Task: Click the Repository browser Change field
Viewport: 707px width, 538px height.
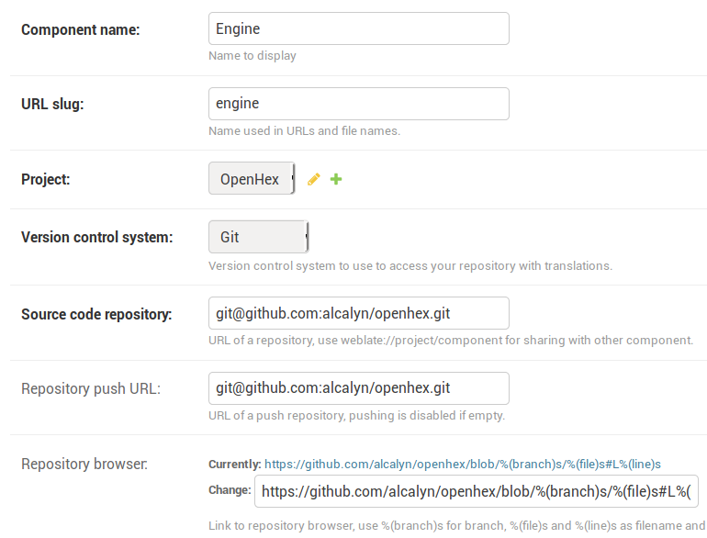Action: 477,491
